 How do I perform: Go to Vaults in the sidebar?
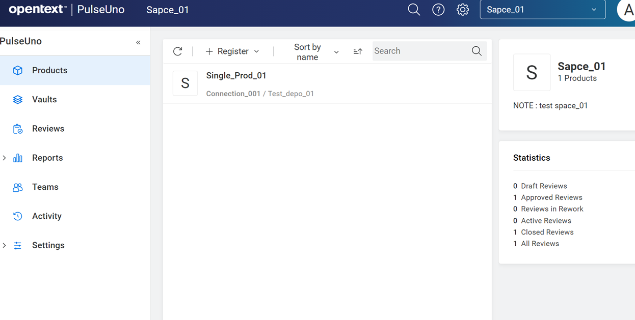(x=44, y=100)
